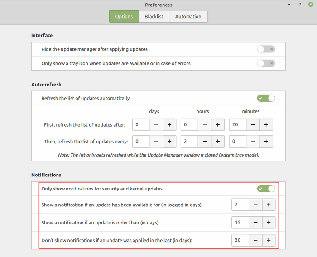Viewport: 317px width, 257px height.
Task: Select the Options tab
Action: coord(124,16)
